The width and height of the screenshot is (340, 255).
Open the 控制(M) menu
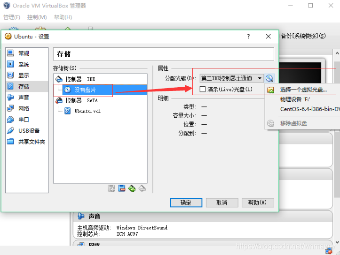[37, 17]
